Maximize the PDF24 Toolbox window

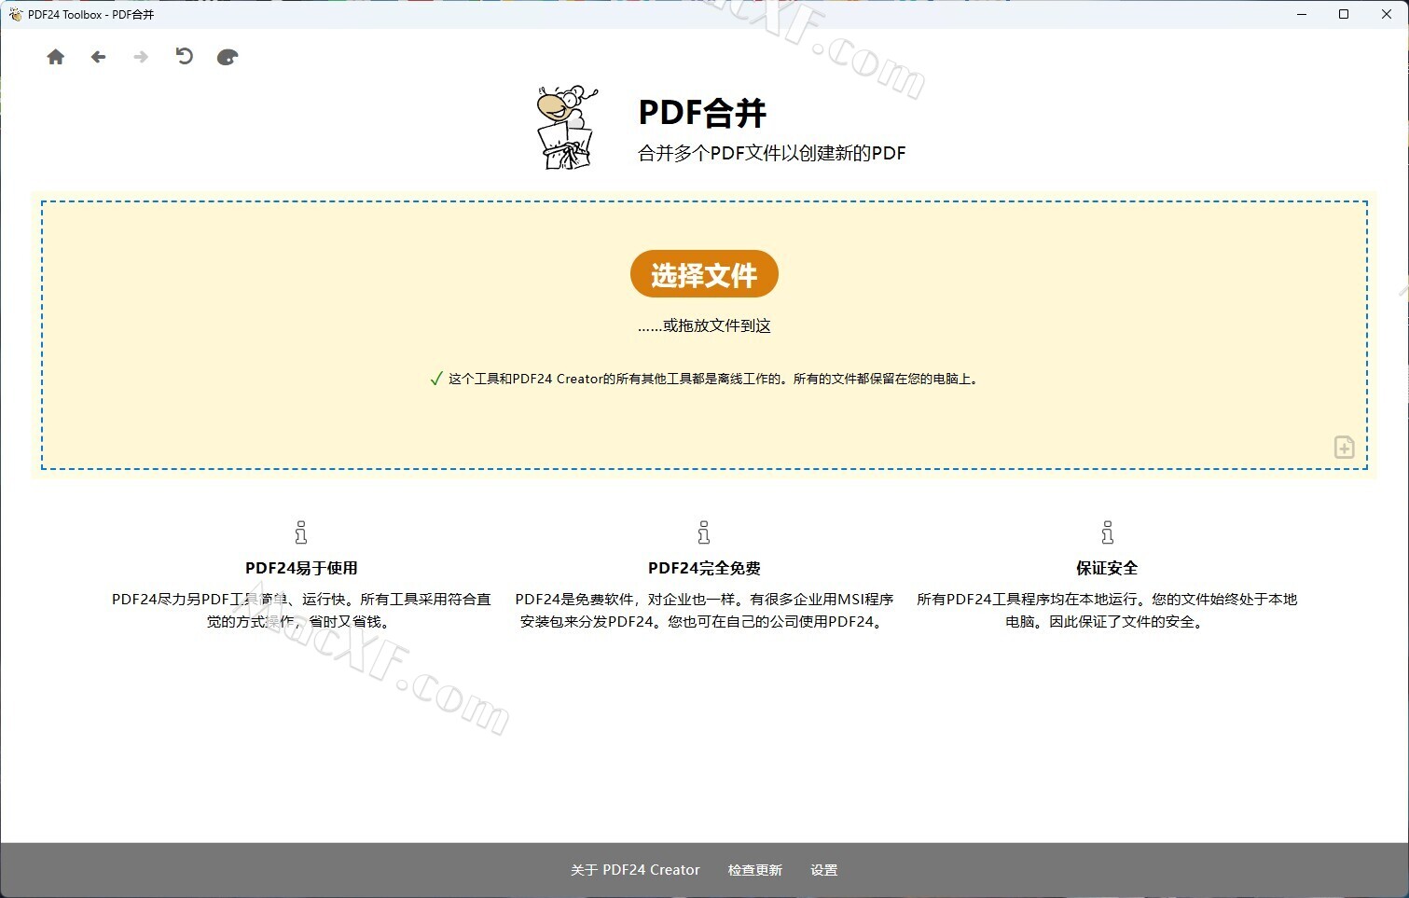tap(1344, 14)
